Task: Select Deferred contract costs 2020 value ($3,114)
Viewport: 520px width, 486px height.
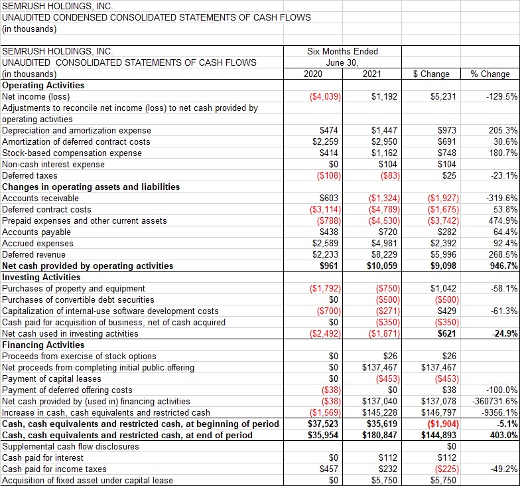Action: click(325, 210)
